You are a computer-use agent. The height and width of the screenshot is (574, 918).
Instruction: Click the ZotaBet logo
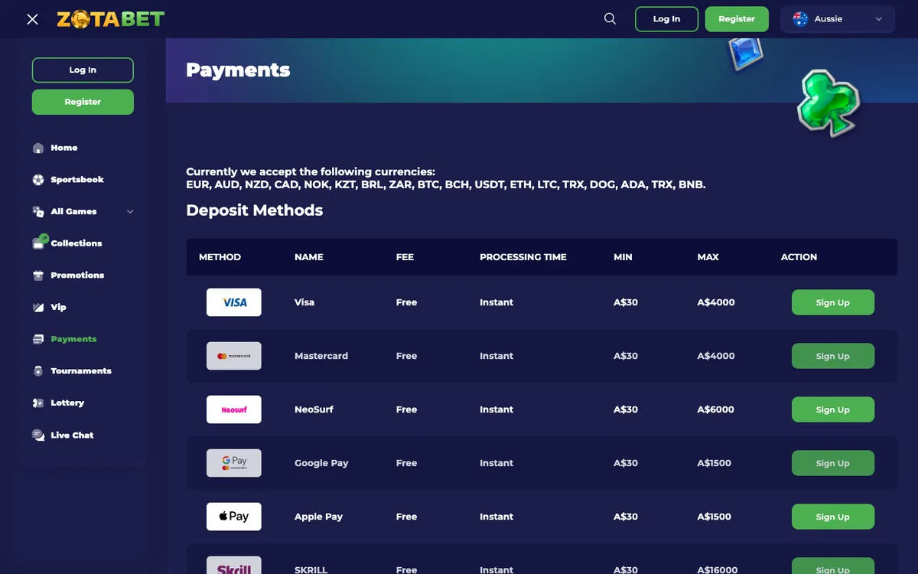click(110, 19)
